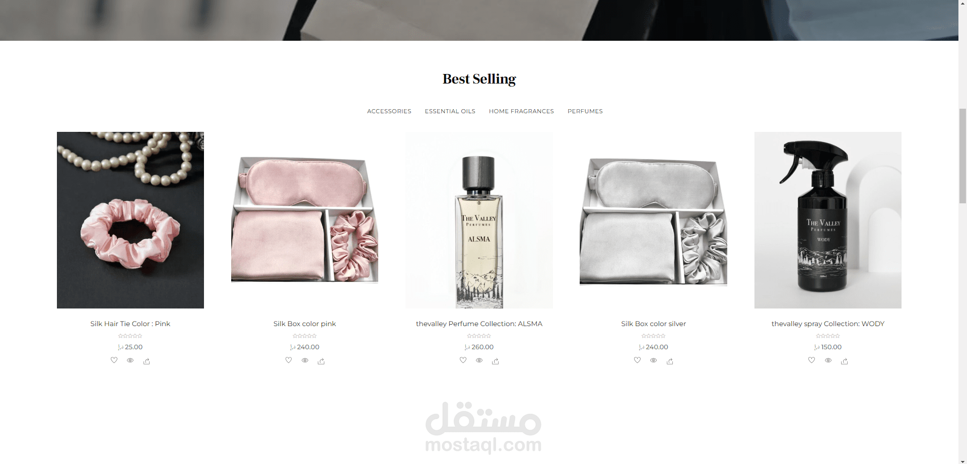The width and height of the screenshot is (967, 464).
Task: Show the PERFUMES category
Action: tap(585, 111)
